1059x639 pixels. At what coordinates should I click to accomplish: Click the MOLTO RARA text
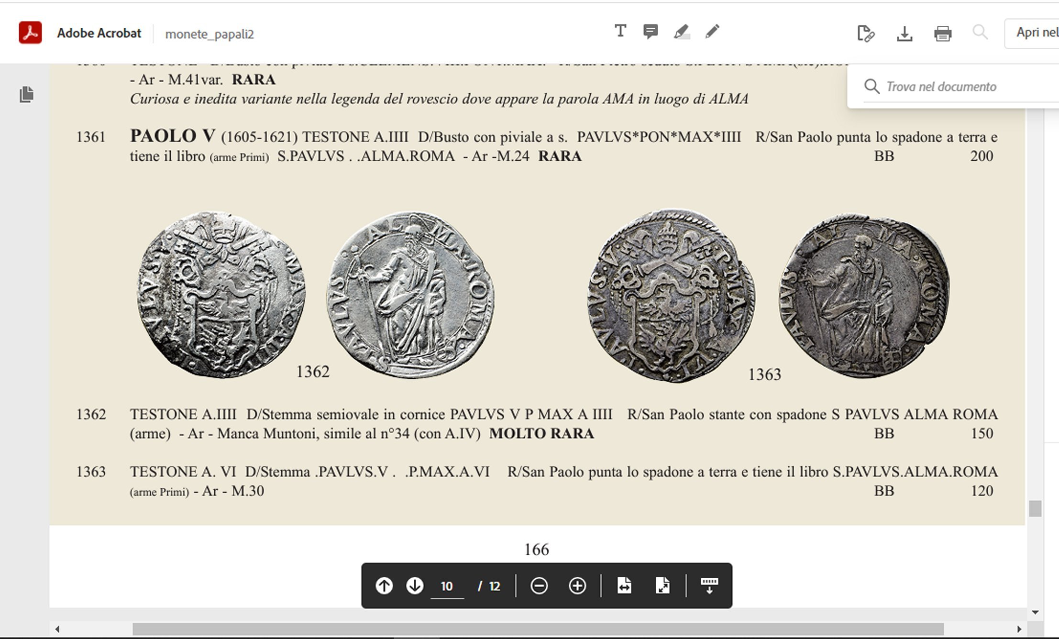click(x=541, y=433)
